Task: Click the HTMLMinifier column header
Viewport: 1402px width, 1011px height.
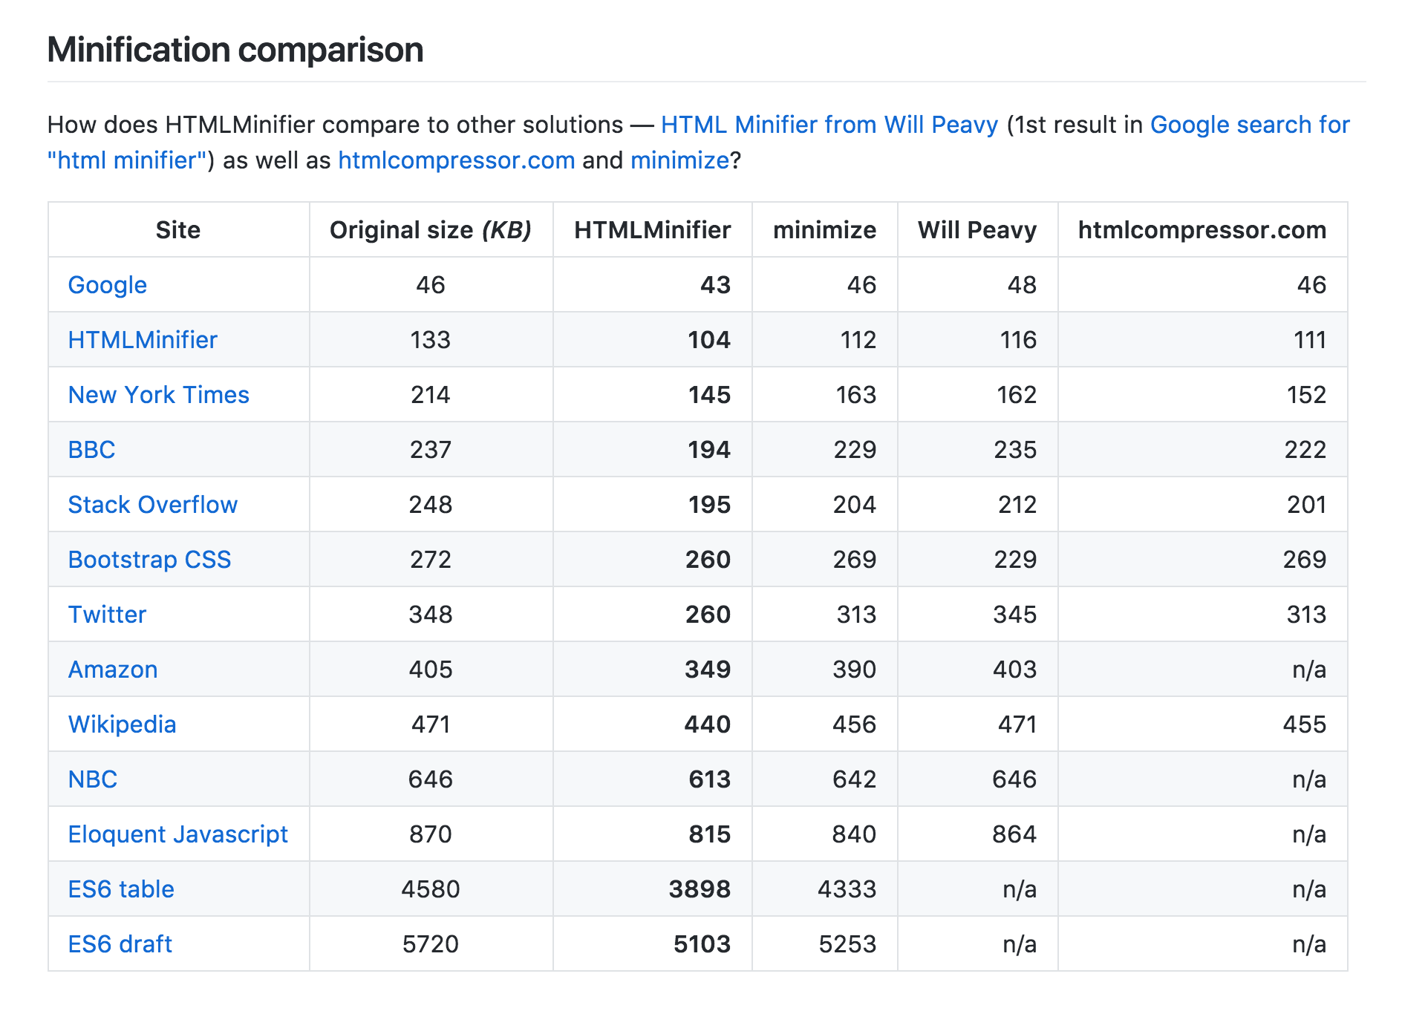Action: [x=653, y=230]
